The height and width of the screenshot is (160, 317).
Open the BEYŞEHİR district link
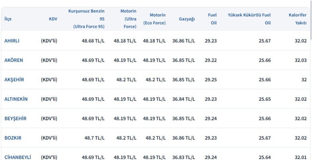tap(15, 118)
